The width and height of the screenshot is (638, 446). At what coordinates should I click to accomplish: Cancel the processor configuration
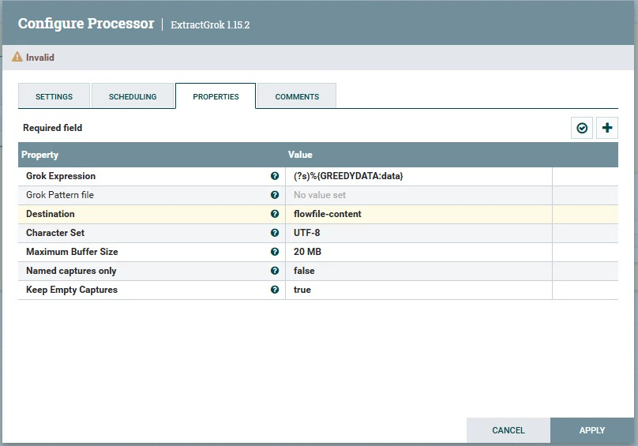click(509, 430)
